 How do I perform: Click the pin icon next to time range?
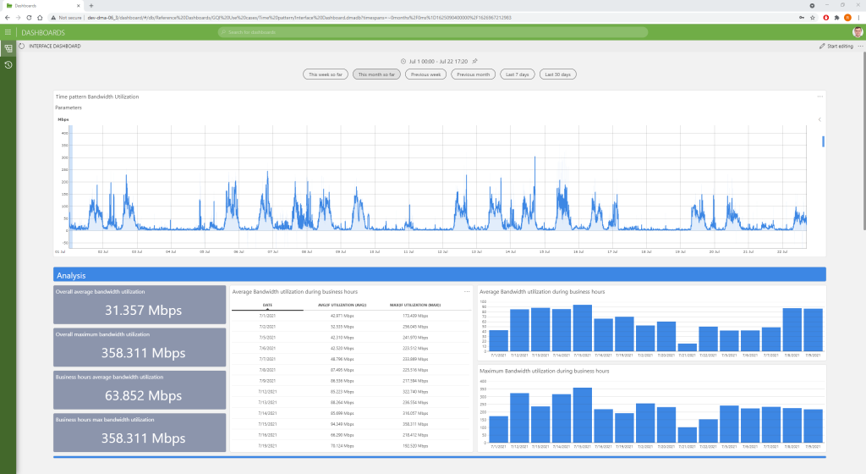(474, 61)
